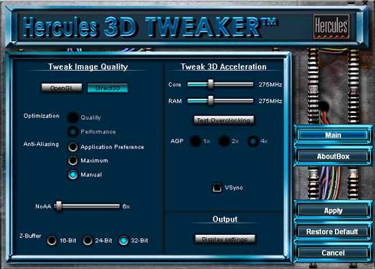The width and height of the screenshot is (375, 269).
Task: Enable the VSync checkbox
Action: tap(217, 187)
